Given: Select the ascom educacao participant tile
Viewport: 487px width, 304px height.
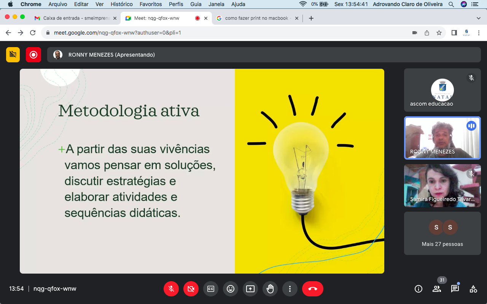Looking at the screenshot, I should (x=442, y=90).
